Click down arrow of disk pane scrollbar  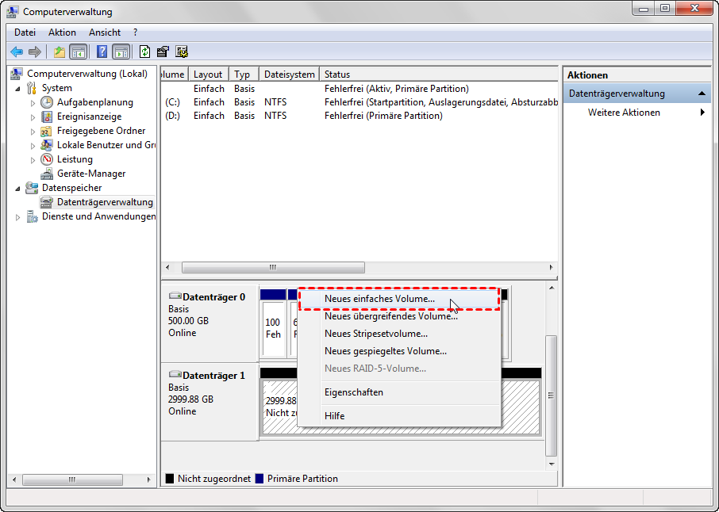tap(552, 464)
